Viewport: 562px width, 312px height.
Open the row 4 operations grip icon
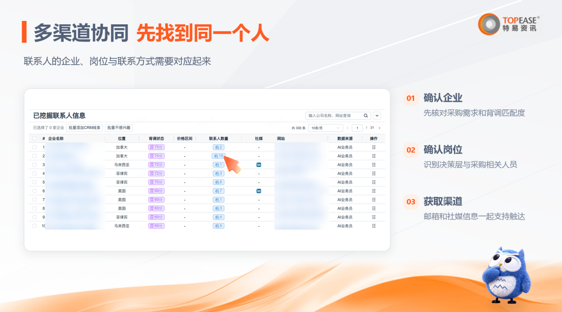pos(374,173)
